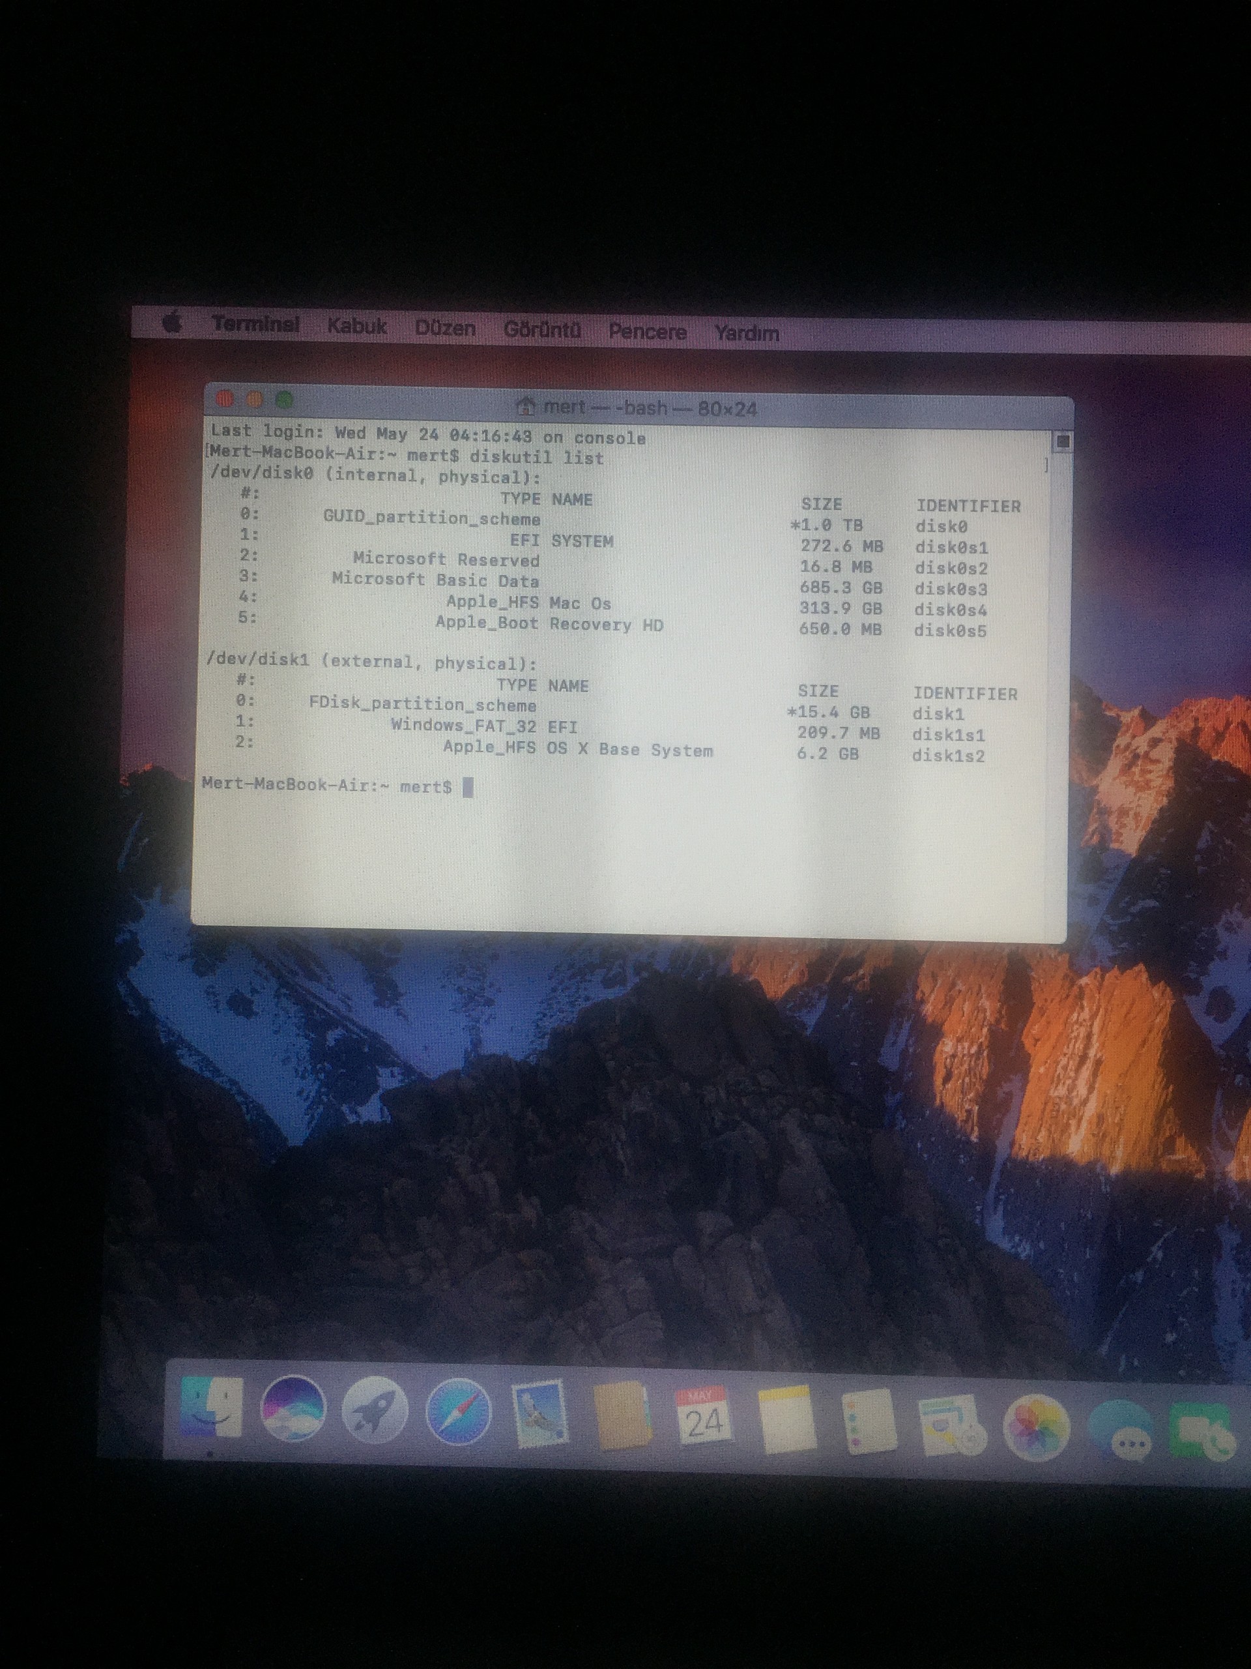Open the Düzen menu
1251x1669 pixels.
(x=445, y=328)
